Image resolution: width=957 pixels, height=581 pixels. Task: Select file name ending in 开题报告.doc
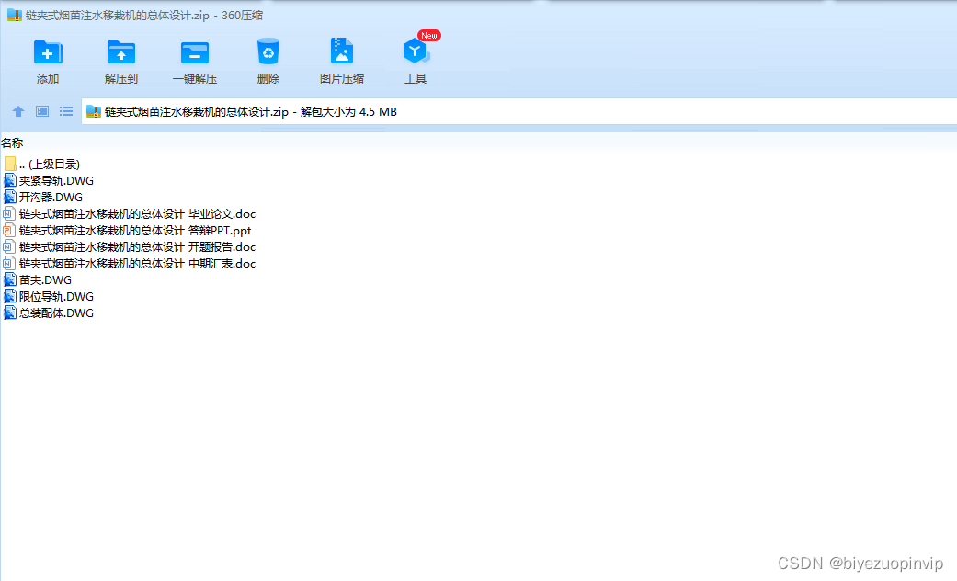click(137, 246)
